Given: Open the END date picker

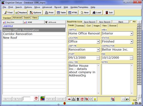Looking at the screenshot, I should pyautogui.click(x=131, y=58).
